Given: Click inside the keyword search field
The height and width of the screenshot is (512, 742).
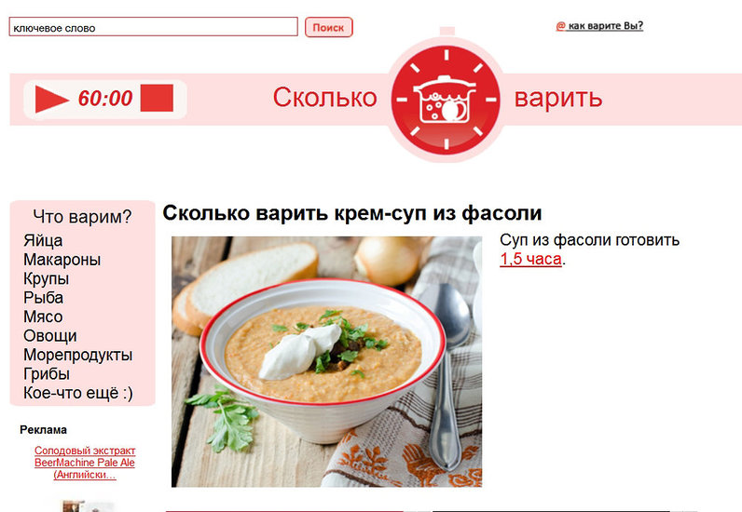Looking at the screenshot, I should 153,27.
